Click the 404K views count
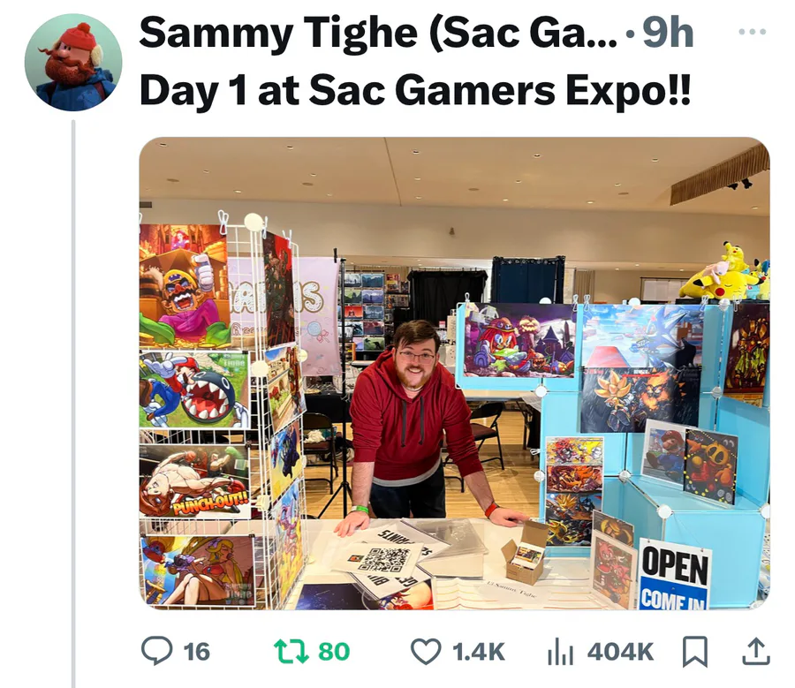Viewport: 795px width, 688px height. tap(620, 652)
